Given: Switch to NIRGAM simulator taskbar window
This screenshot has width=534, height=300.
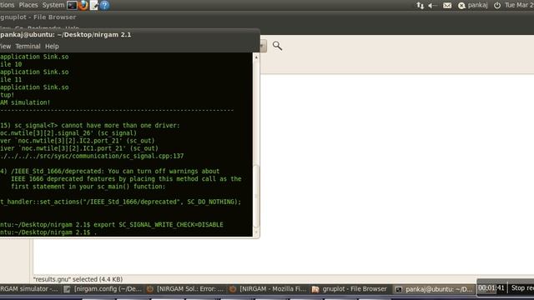Looking at the screenshot, I should point(29,289).
